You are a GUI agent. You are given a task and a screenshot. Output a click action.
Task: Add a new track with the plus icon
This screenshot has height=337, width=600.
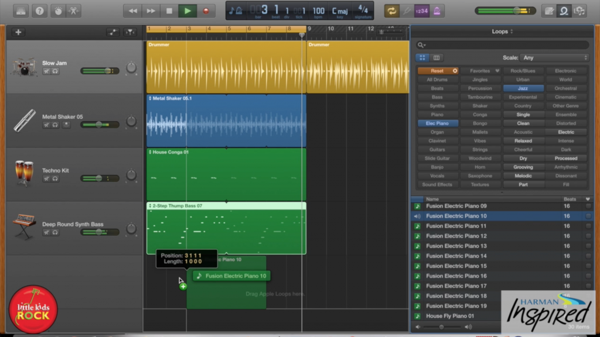(x=17, y=32)
